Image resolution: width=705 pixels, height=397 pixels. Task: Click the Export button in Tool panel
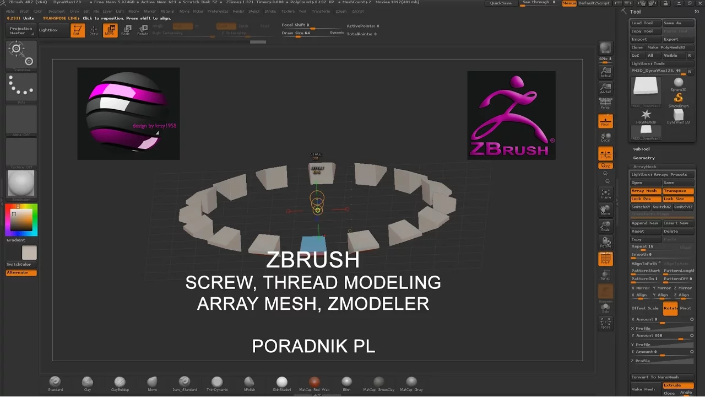click(x=677, y=39)
